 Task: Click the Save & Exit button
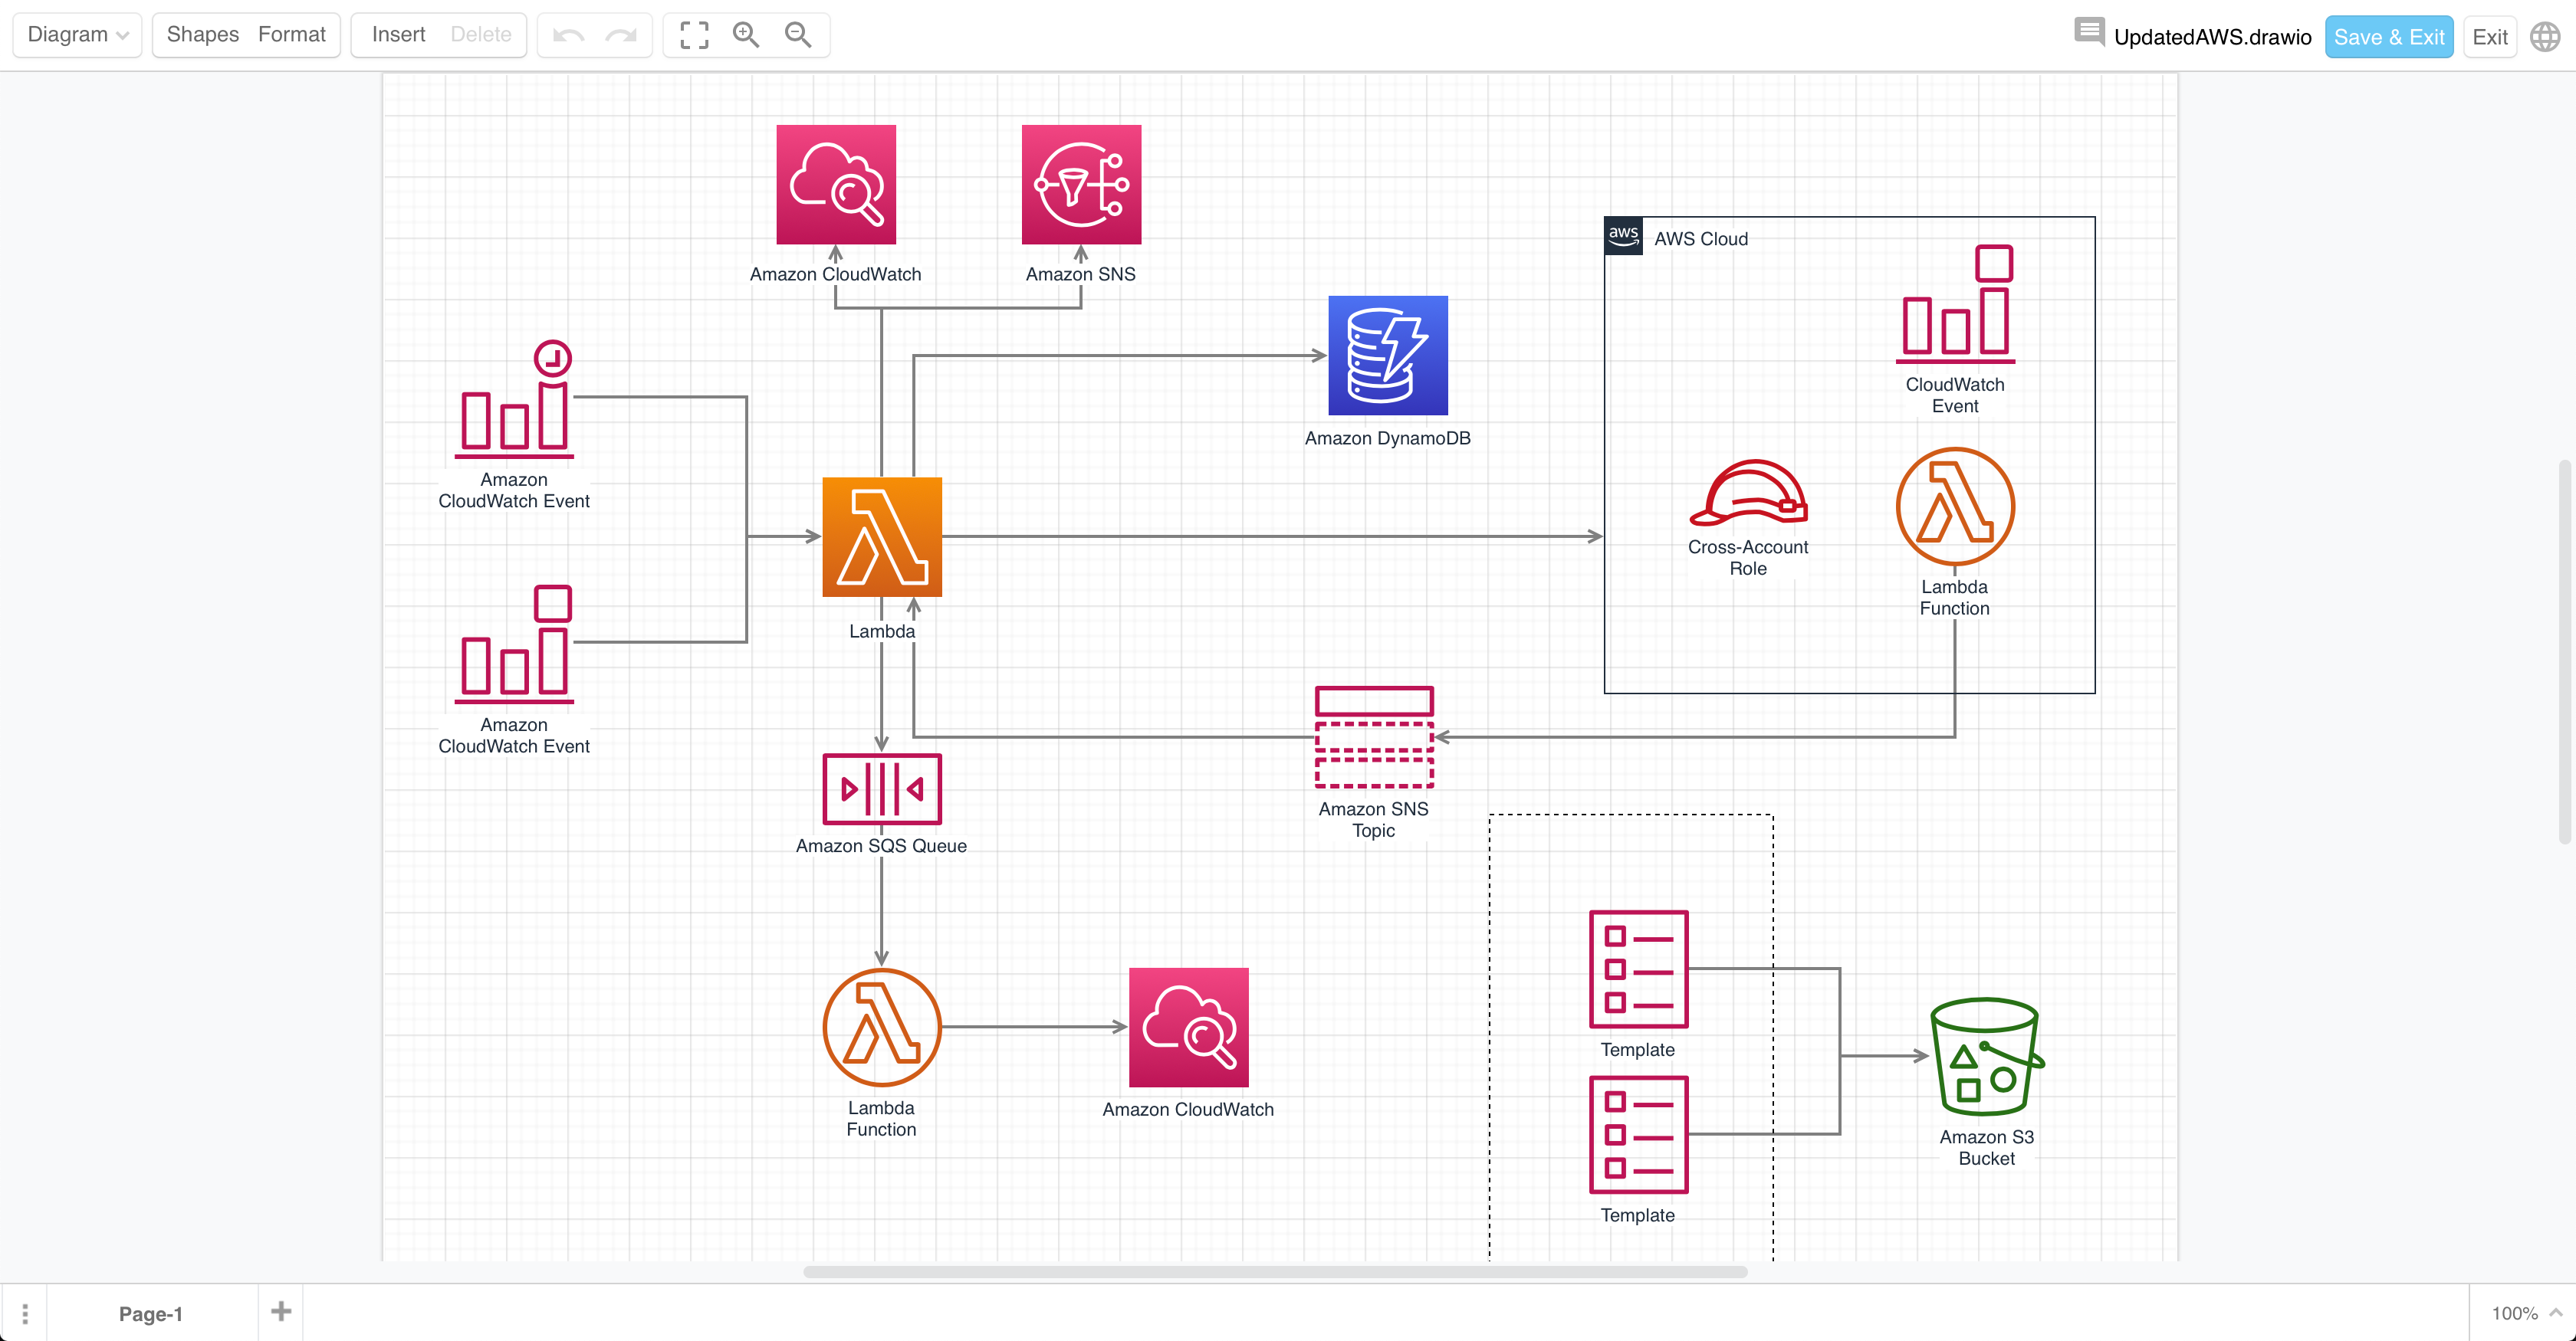[2385, 34]
